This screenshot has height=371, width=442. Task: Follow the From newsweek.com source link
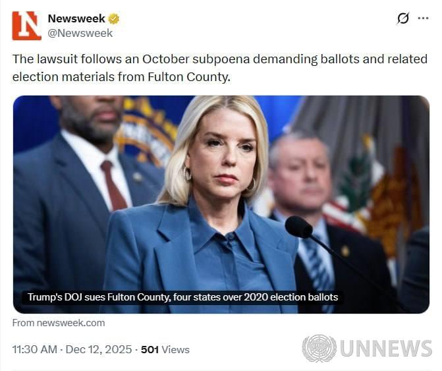point(59,323)
